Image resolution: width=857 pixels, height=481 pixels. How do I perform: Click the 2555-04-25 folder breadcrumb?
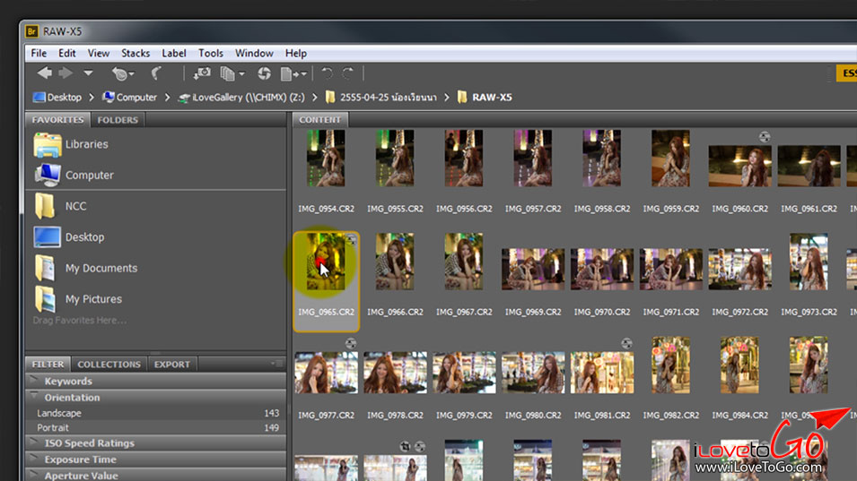pos(381,97)
